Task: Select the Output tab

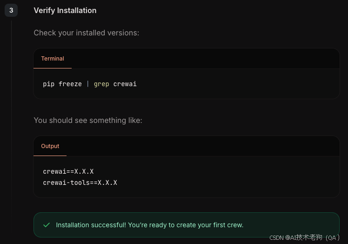Action: (x=50, y=146)
